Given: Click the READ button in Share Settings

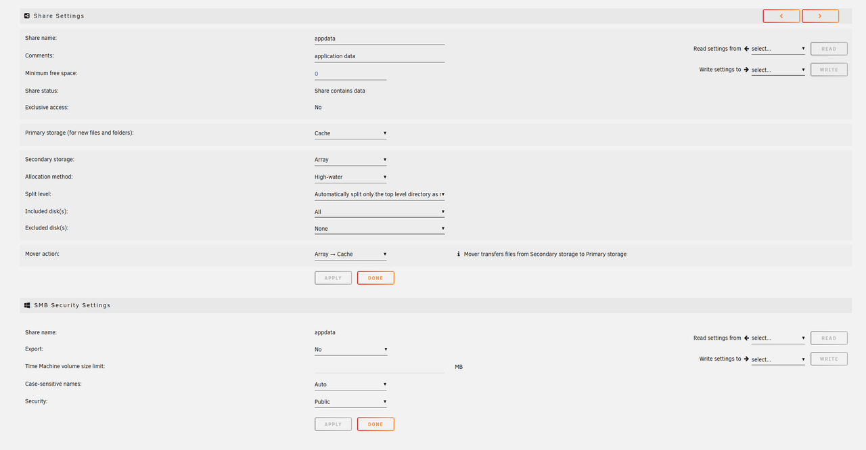Looking at the screenshot, I should point(829,49).
